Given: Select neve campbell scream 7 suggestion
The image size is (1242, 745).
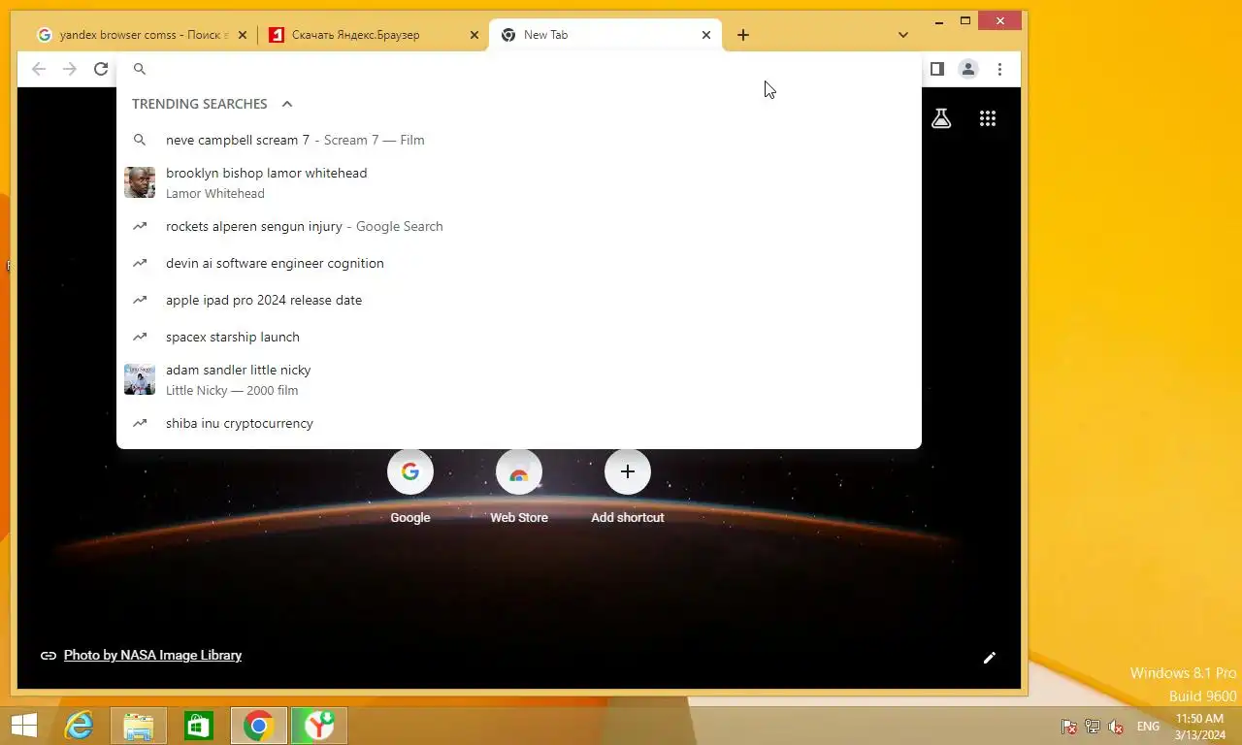Looking at the screenshot, I should [519, 140].
